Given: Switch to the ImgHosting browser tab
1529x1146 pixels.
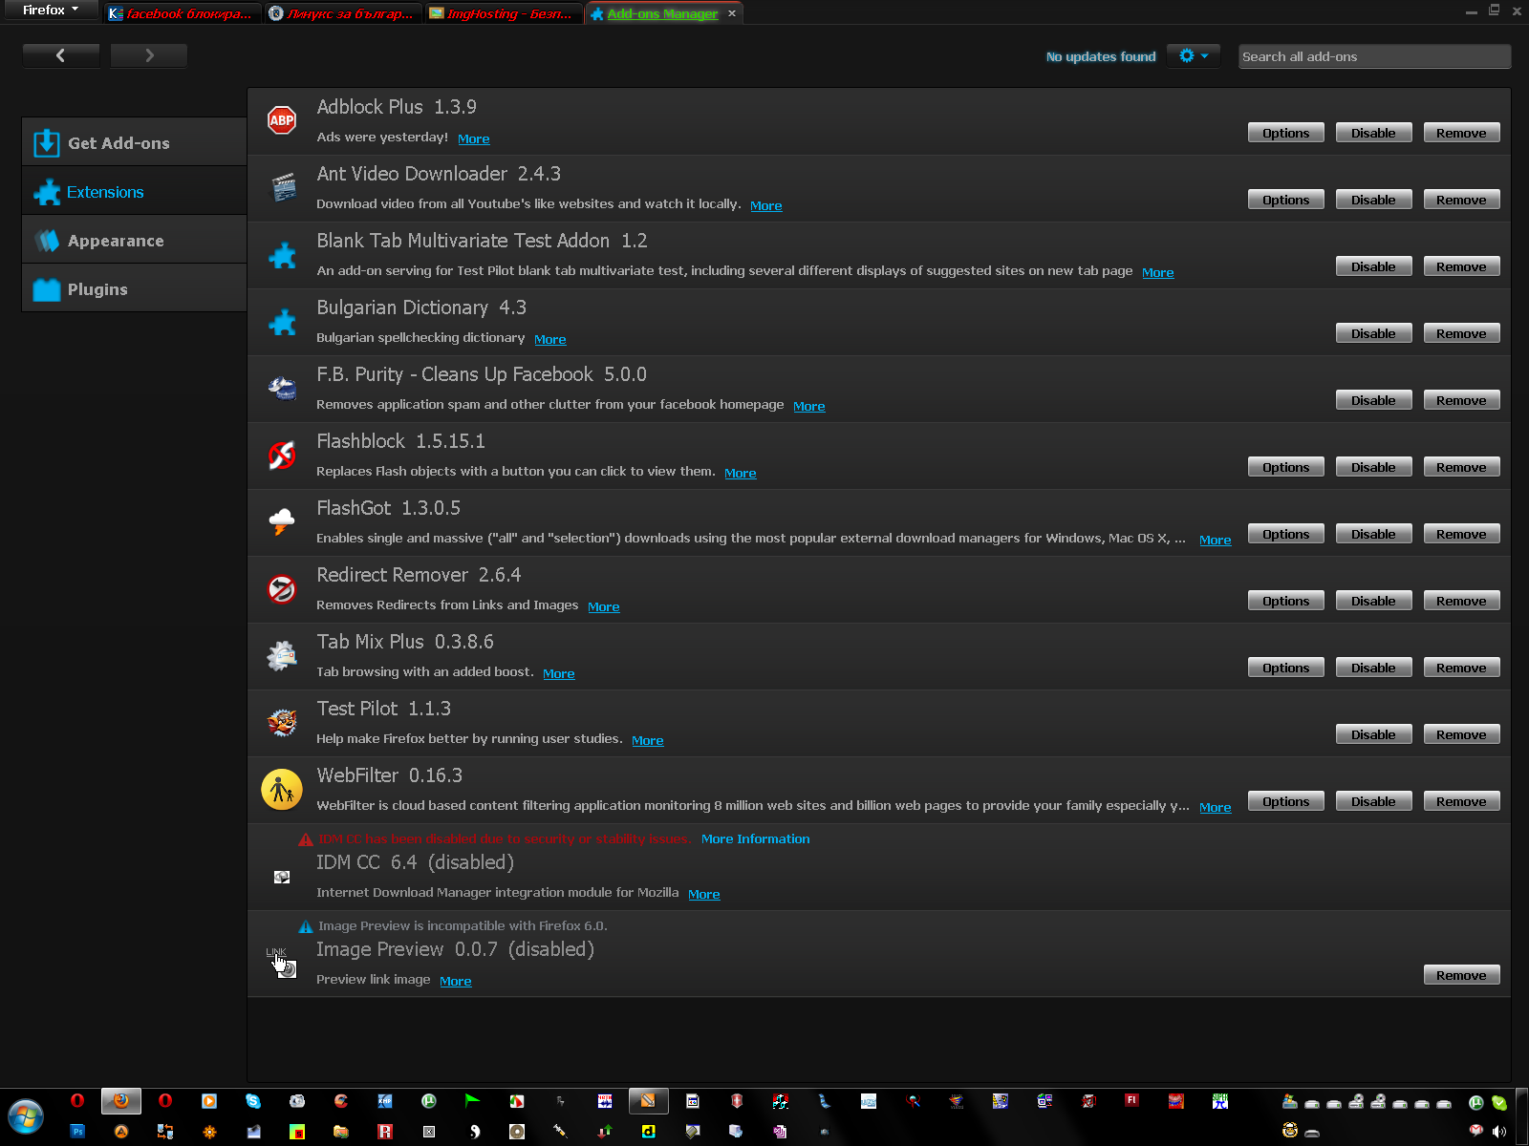Looking at the screenshot, I should pos(502,13).
